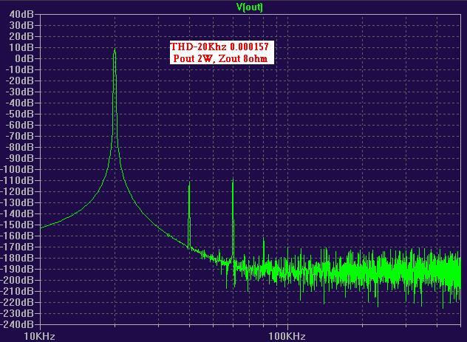Click the -140dB axis label

click(17, 213)
